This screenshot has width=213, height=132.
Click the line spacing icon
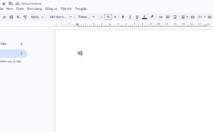coord(193,17)
